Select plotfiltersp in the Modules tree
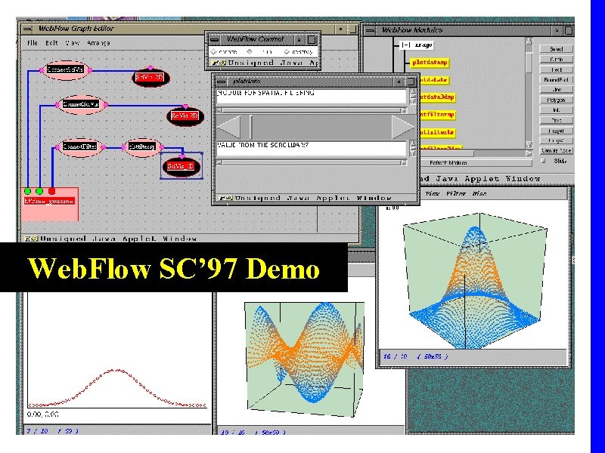605x453 pixels. click(437, 115)
